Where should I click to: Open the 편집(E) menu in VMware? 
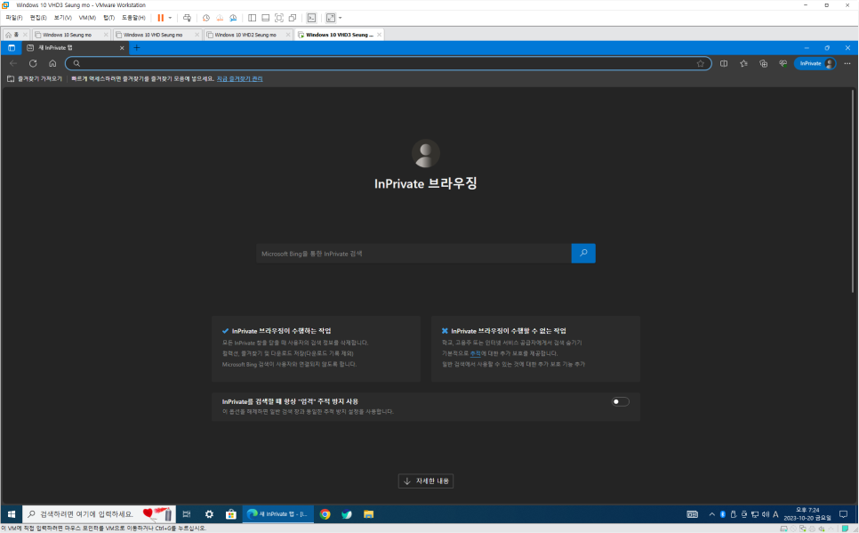point(38,18)
